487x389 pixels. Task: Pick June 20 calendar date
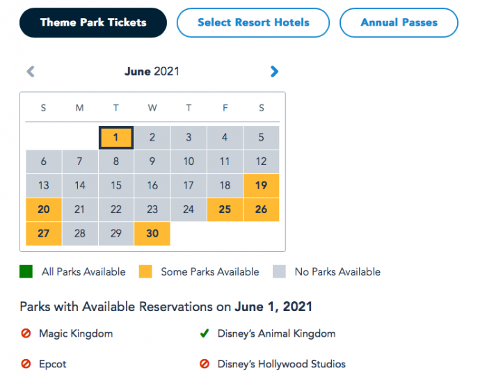44,209
